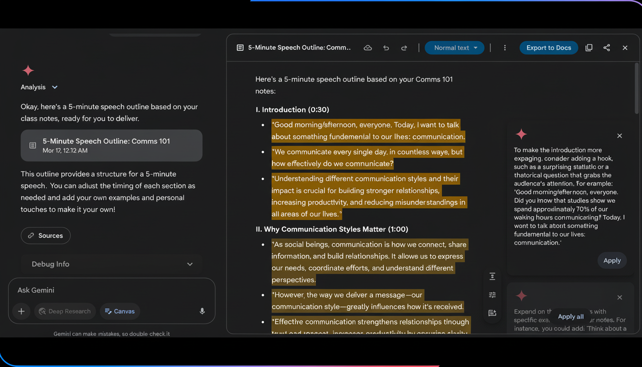
Task: Copy the document using the copy icon
Action: click(588, 48)
